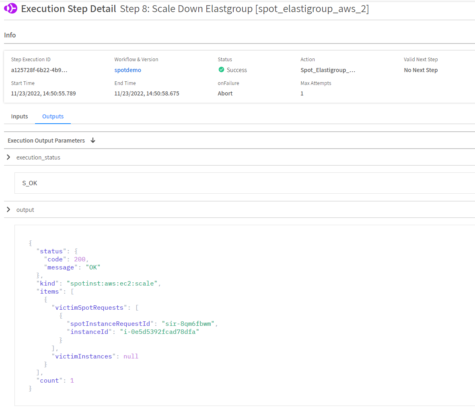Viewport: 475px width, 410px height.
Task: Switch to the Inputs tab
Action: pos(19,116)
